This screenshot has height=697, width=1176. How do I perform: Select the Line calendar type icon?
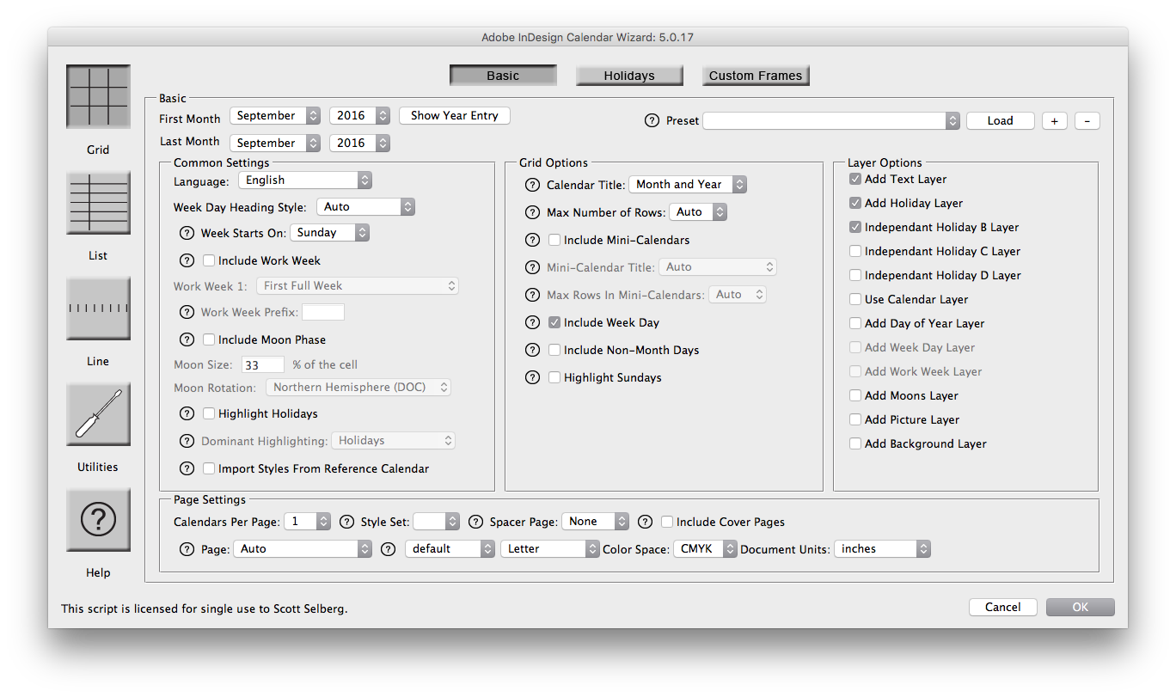pos(98,308)
